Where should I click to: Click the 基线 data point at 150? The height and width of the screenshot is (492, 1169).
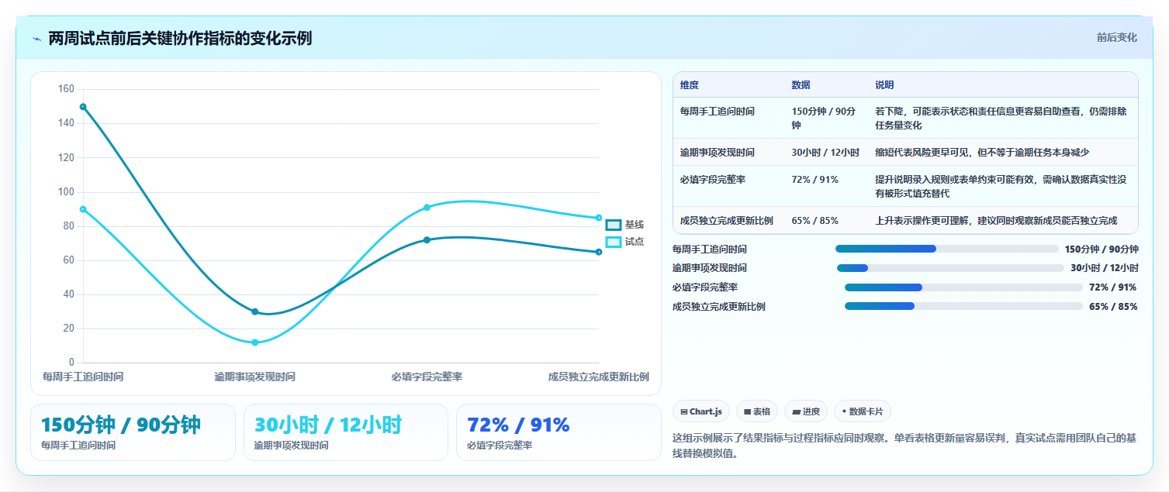tap(83, 107)
